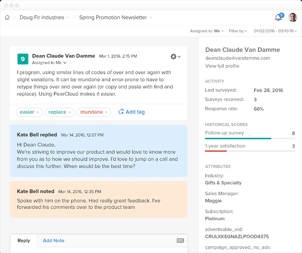
Task: Switch to the Reply tab
Action: tap(24, 241)
